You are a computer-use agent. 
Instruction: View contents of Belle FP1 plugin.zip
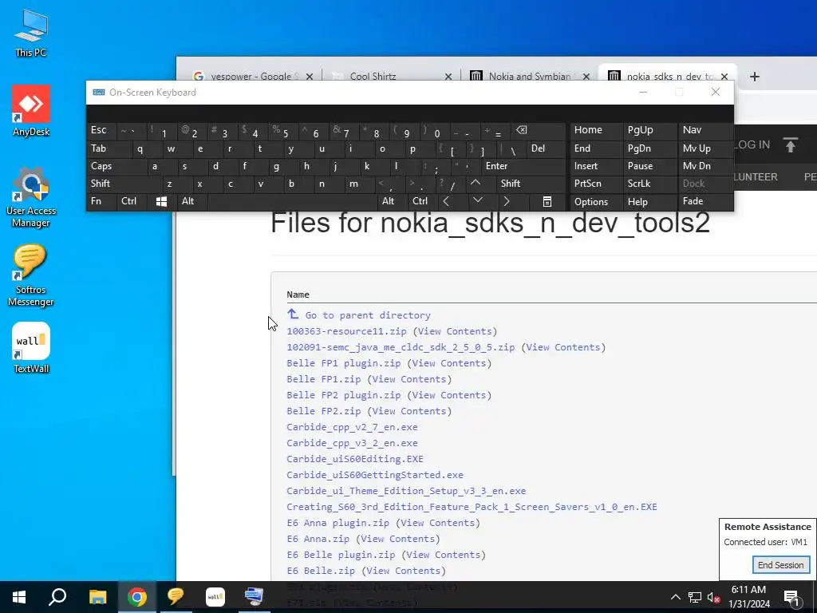(449, 363)
